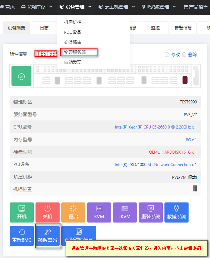Click the orange 重启 restart button
The image size is (210, 258).
pos(73,212)
